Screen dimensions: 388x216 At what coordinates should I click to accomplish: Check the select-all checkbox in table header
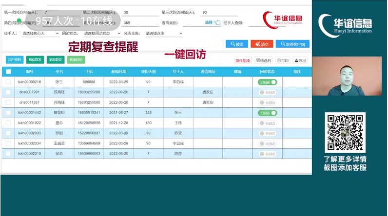click(x=8, y=72)
